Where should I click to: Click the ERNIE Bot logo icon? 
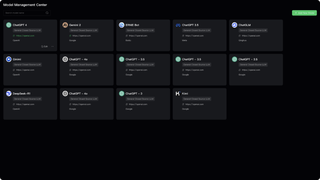(x=121, y=25)
